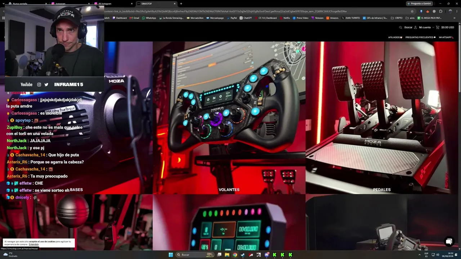The height and width of the screenshot is (259, 461).
Task: Click the taskbar Buscar search box
Action: pos(195,255)
